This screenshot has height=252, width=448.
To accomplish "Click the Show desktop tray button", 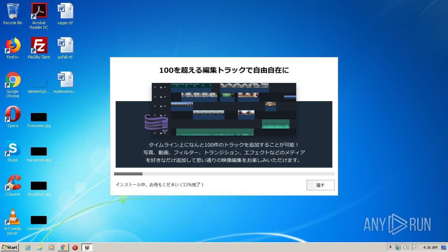I will 444,247.
